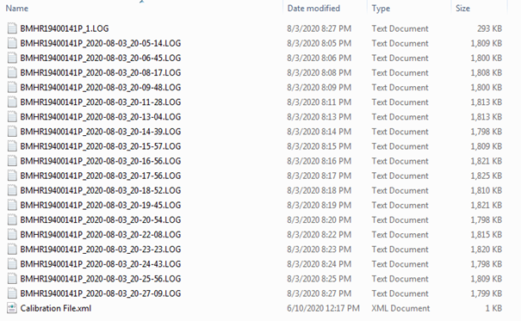Click the icon of 20-27-09.LOG file

coord(12,293)
